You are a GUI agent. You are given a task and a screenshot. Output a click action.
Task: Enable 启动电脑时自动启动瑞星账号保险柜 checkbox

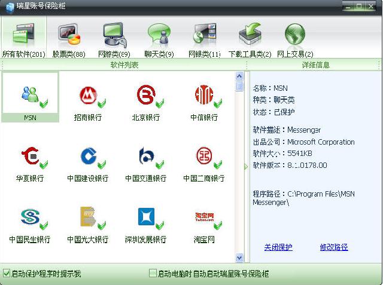click(153, 273)
